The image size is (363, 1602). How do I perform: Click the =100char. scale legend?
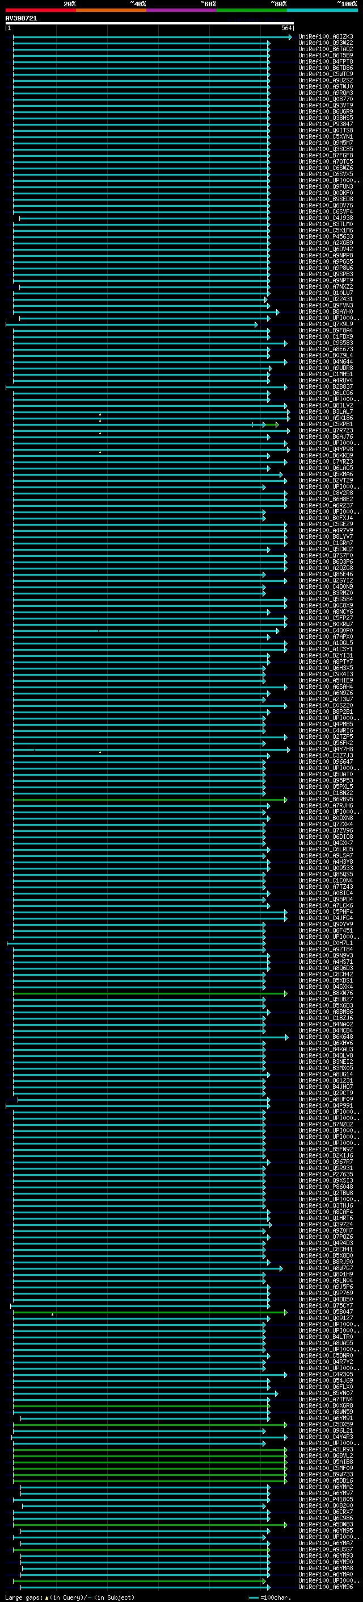[x=270, y=1597]
